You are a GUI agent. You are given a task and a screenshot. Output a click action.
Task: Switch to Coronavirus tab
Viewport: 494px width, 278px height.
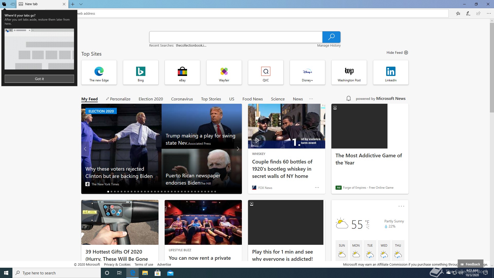pyautogui.click(x=182, y=99)
